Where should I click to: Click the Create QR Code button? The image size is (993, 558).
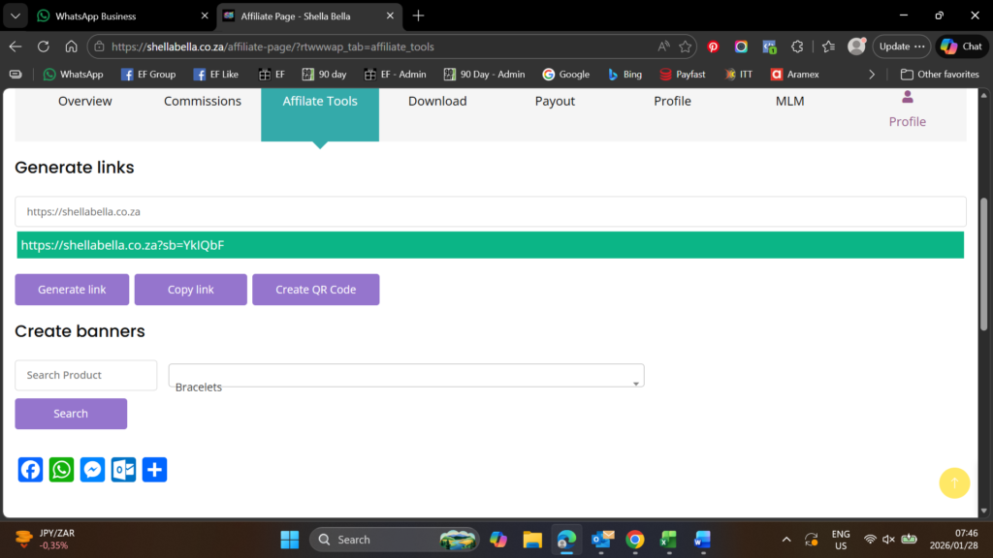pyautogui.click(x=315, y=290)
